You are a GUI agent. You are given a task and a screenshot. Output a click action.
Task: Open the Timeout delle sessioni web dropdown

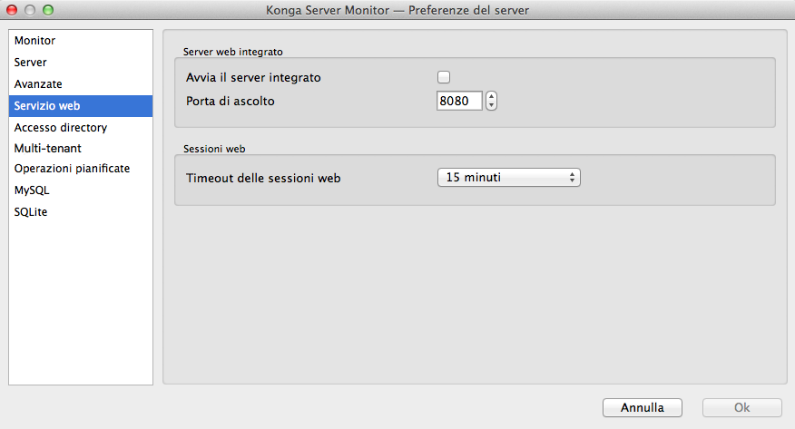[508, 178]
